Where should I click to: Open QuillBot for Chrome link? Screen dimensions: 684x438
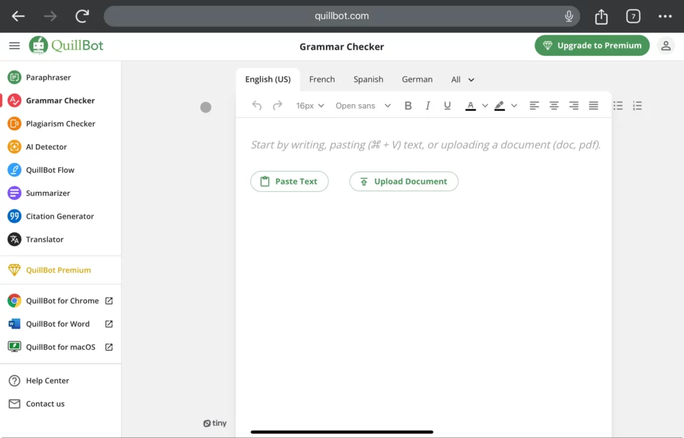coord(60,301)
